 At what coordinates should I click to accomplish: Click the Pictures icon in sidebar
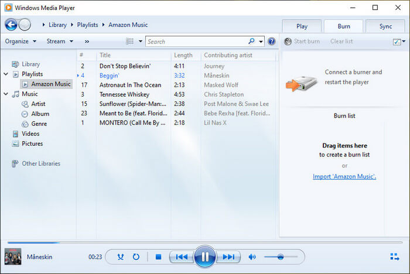tap(16, 144)
